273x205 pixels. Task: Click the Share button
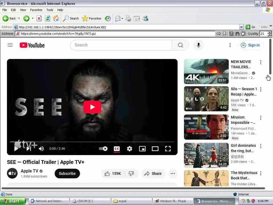[x=153, y=174]
